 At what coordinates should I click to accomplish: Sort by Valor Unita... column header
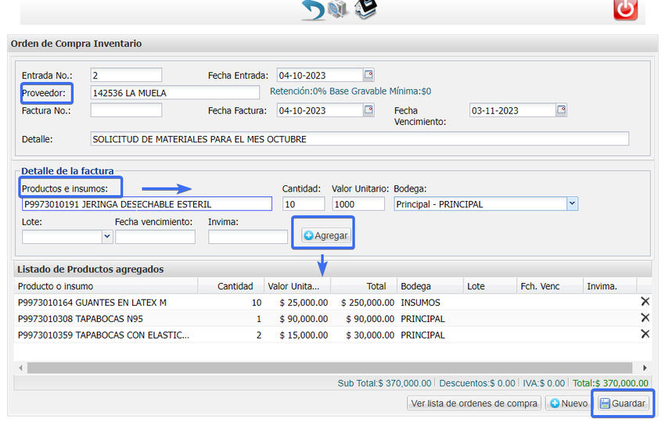tap(297, 286)
